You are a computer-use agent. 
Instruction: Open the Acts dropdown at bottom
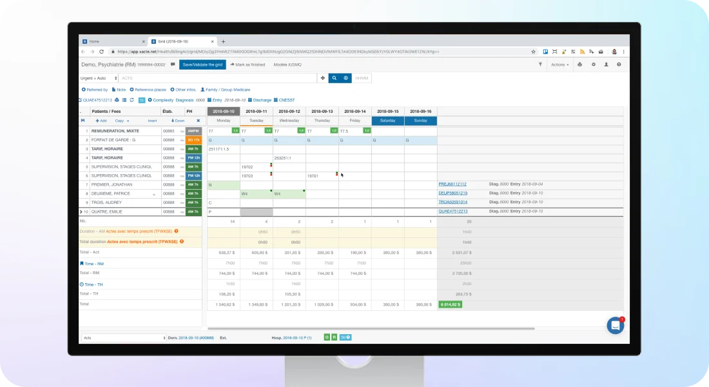pos(124,338)
